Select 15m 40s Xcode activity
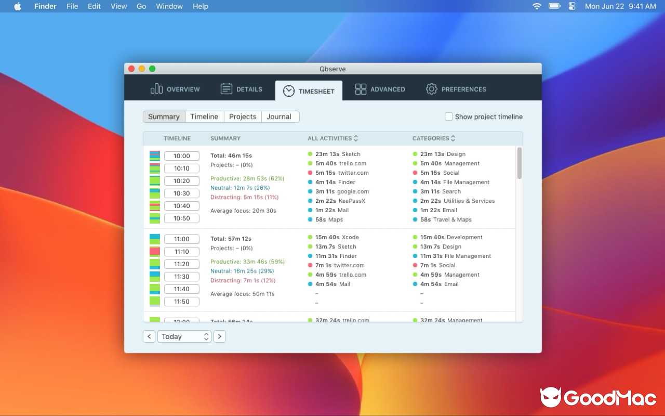This screenshot has height=416, width=665. click(334, 237)
